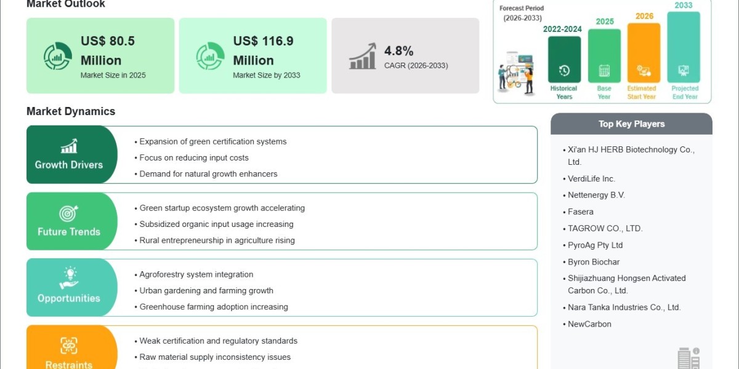This screenshot has width=739, height=369.
Task: Click the Market Dynamics heading
Action: (x=71, y=111)
